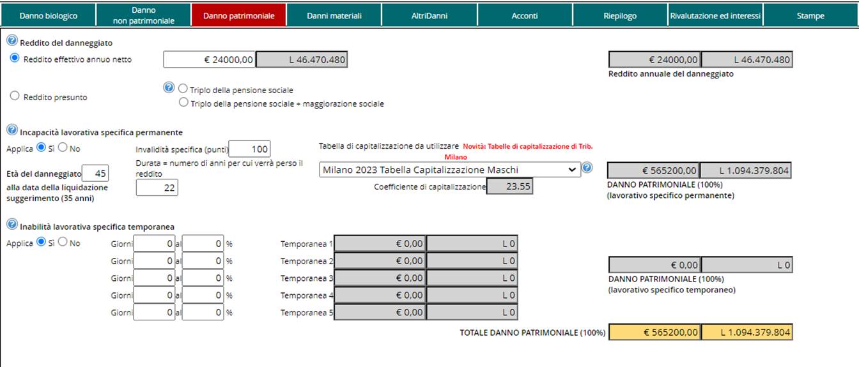This screenshot has width=859, height=367.
Task: Click Temporanea 3 euro result
Action: (380, 278)
